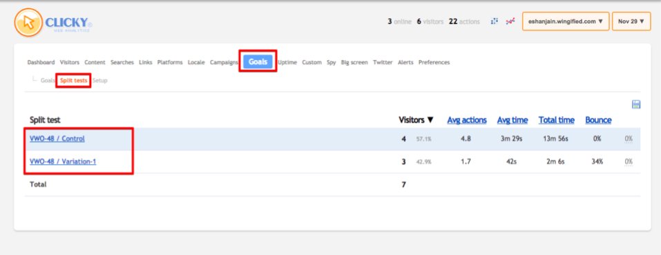Open the Spy menu item

332,62
